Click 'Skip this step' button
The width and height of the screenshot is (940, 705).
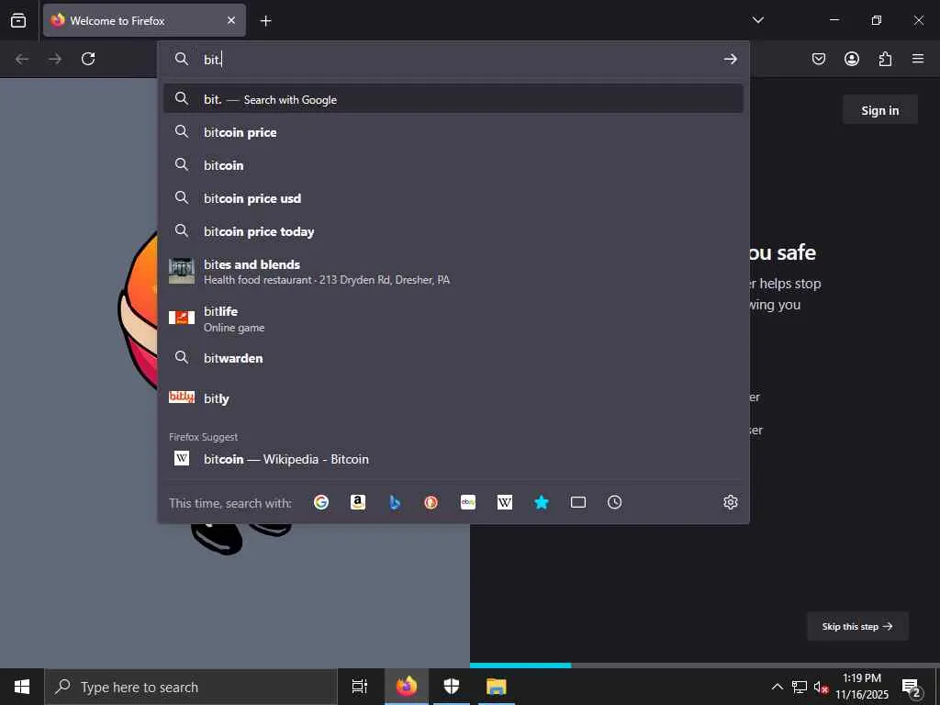[857, 626]
